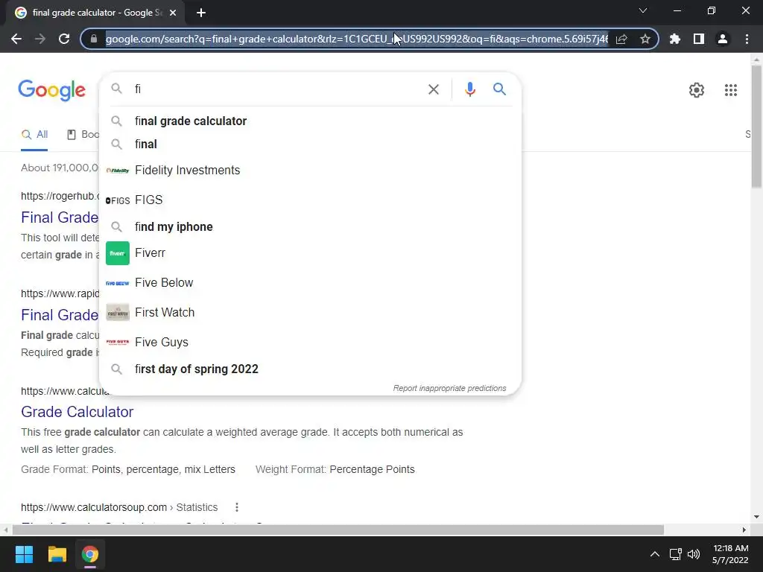Close the final grade calculator tab

(173, 13)
